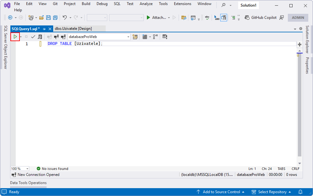Open the editor zoom level dropdown
Image resolution: width=313 pixels, height=196 pixels.
[27, 169]
